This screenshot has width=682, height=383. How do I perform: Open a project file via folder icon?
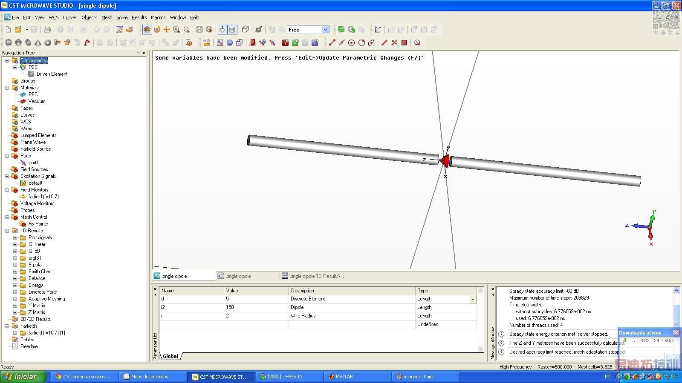18,29
